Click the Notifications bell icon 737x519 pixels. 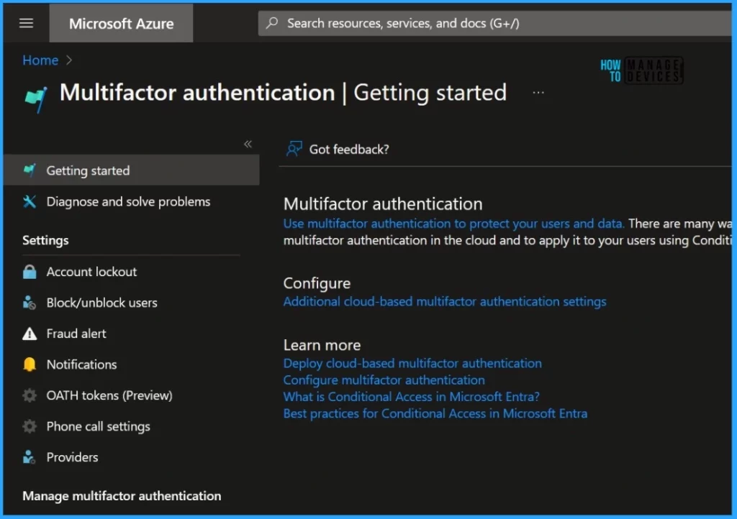[30, 364]
